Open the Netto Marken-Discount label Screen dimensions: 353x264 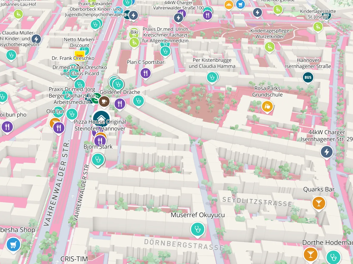[79, 43]
